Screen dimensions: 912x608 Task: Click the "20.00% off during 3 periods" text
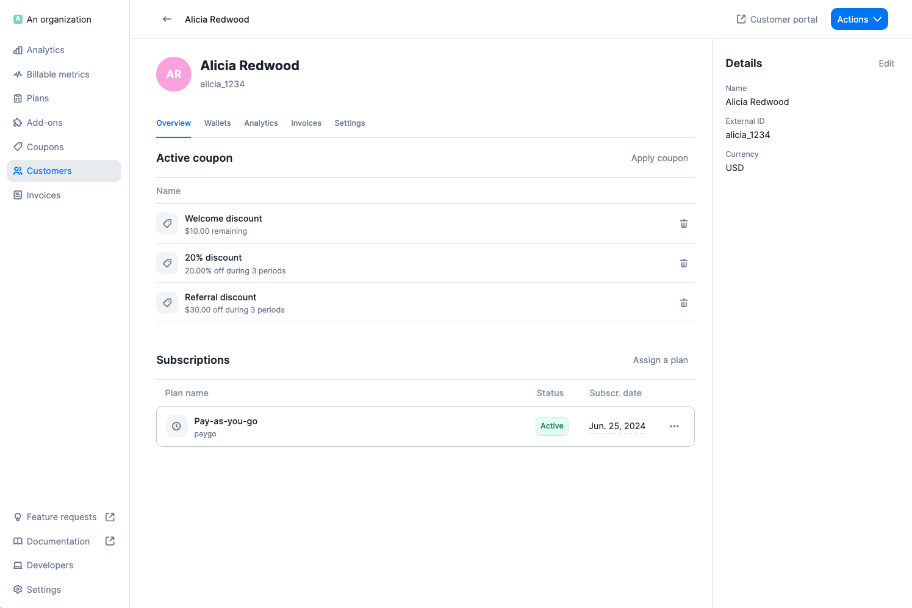pos(235,271)
